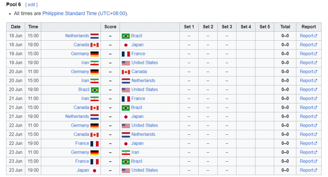Click the Germany flag in the 19 Jun 15:00 row
The height and width of the screenshot is (177, 328).
[94, 54]
